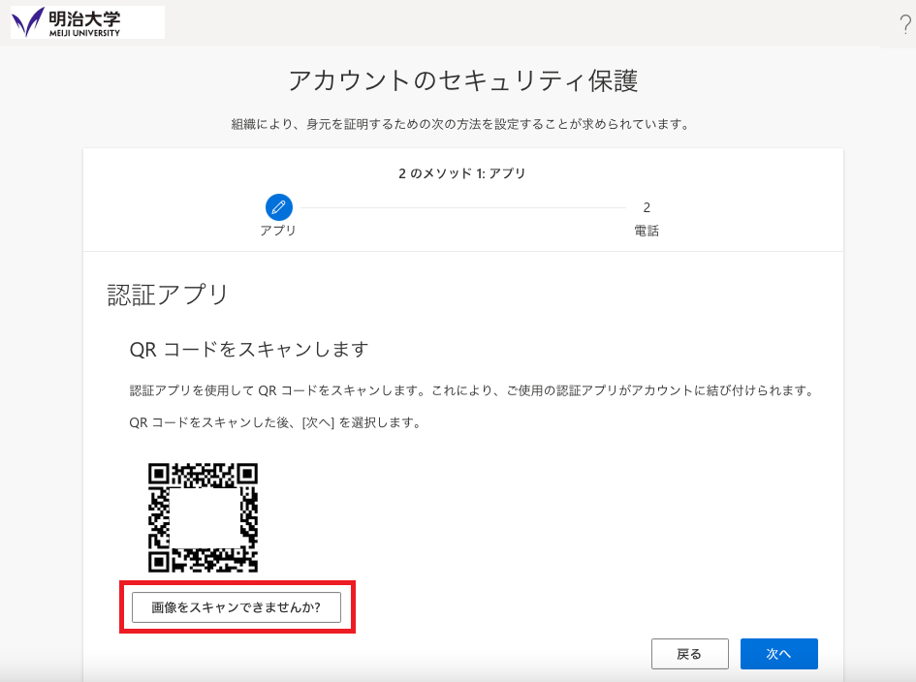This screenshot has width=916, height=682.
Task: Click the line QR コードをスキャンした後、[次へ] を選択します
Action: tap(275, 422)
